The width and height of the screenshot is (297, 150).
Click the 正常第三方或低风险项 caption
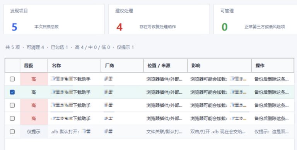[x=265, y=27]
